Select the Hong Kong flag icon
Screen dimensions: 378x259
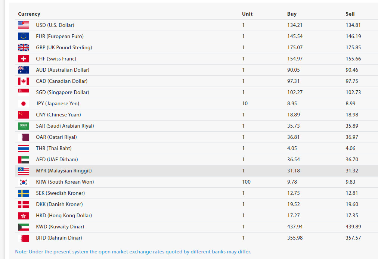coord(24,216)
